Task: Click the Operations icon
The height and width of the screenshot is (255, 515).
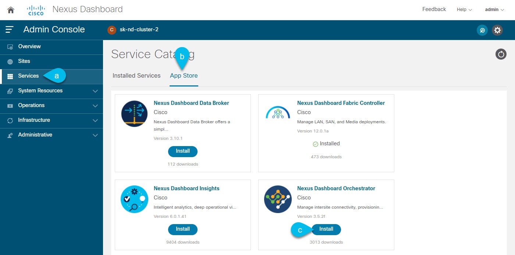Action: 10,106
